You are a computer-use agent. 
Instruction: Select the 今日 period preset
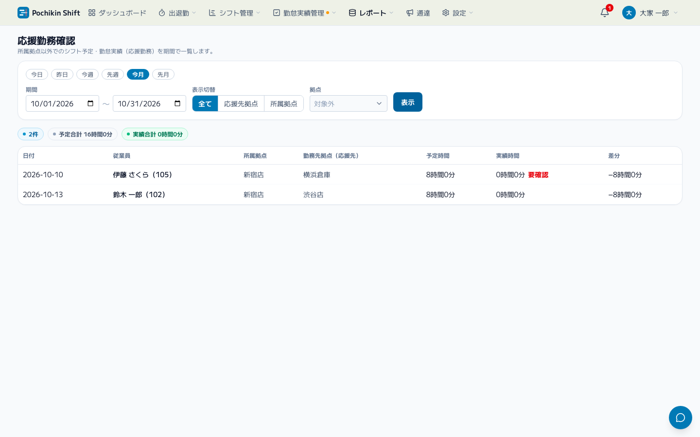point(37,74)
